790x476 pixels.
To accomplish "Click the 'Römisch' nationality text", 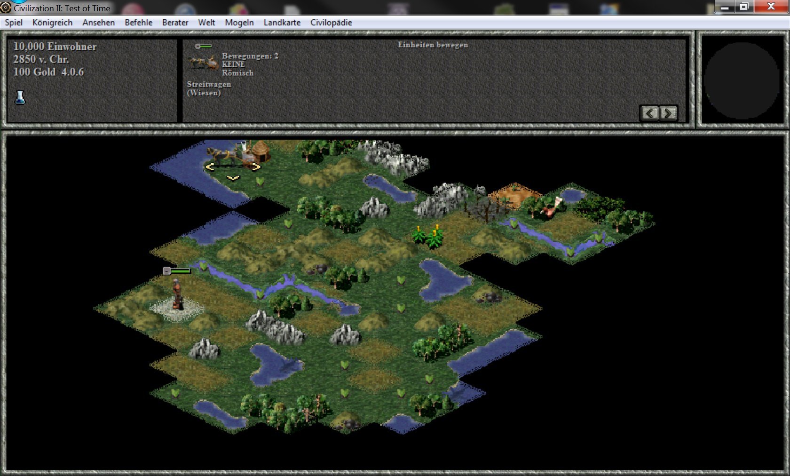I will tap(238, 73).
